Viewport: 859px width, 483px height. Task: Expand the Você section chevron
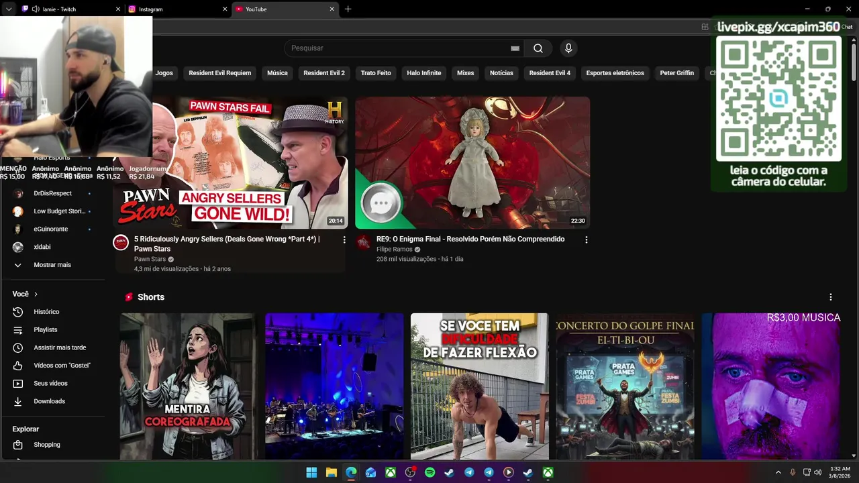coord(36,294)
